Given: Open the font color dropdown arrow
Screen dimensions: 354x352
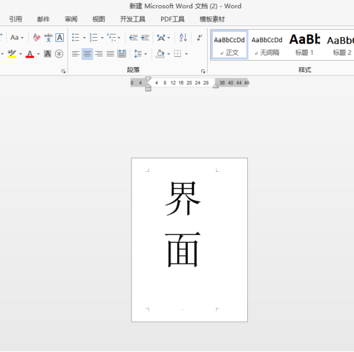Looking at the screenshot, I should pos(38,54).
